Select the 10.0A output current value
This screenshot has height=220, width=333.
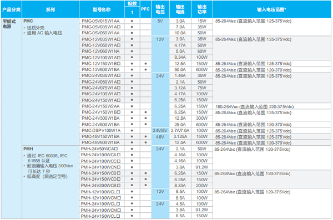pyautogui.click(x=180, y=33)
